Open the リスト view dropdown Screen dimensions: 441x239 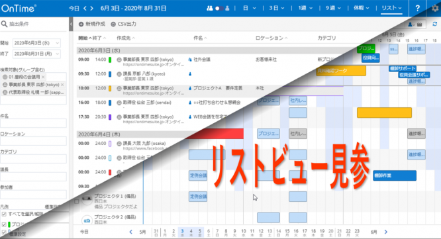click(x=391, y=8)
